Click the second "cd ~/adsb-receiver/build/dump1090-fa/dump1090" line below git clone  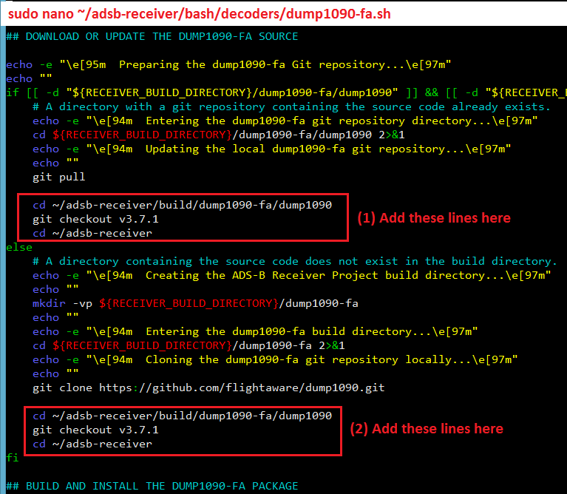[183, 416]
